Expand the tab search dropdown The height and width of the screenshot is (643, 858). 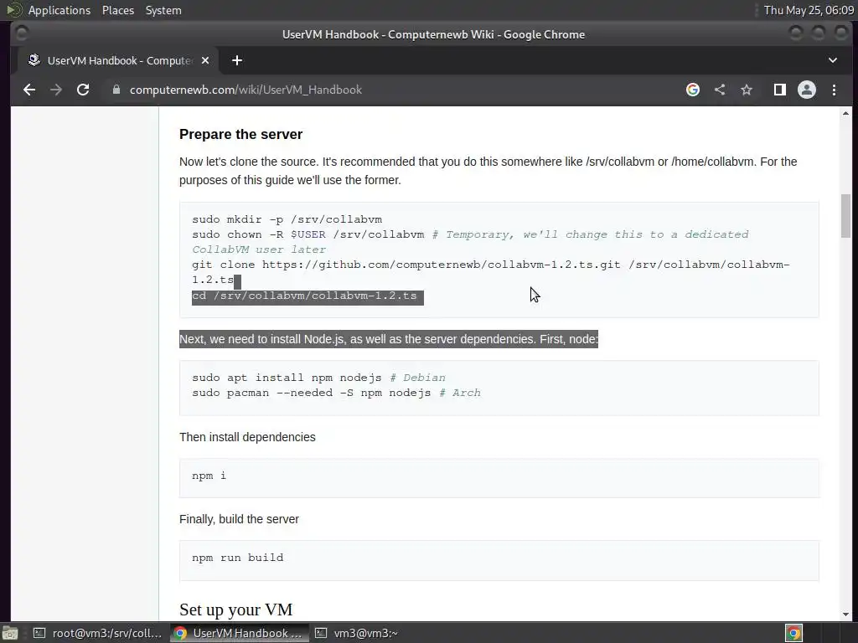click(833, 60)
